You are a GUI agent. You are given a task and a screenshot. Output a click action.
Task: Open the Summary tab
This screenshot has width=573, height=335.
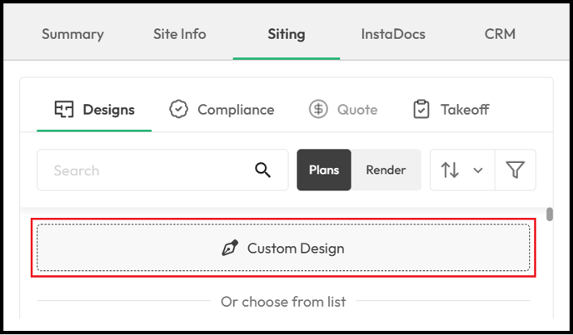(x=72, y=34)
